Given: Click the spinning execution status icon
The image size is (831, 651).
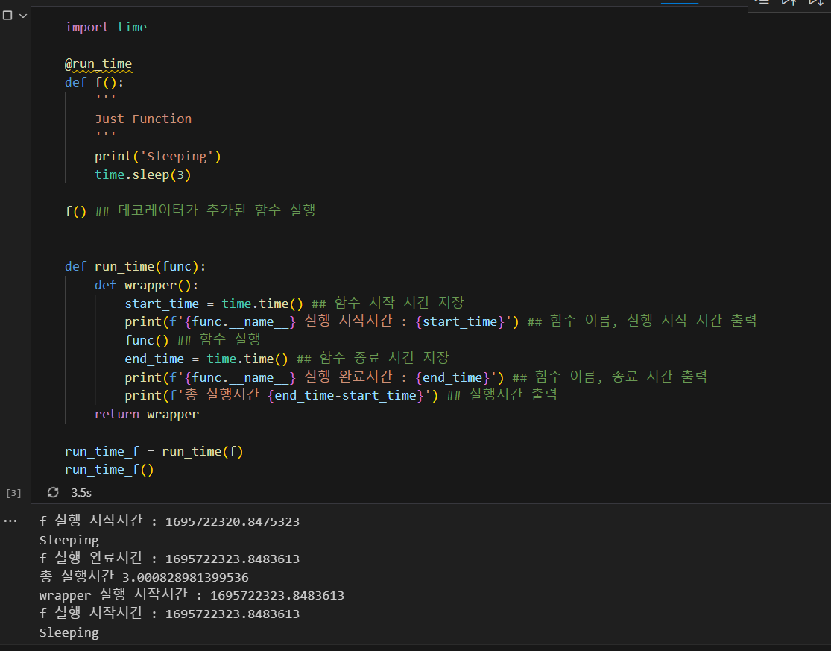Looking at the screenshot, I should click(x=53, y=492).
